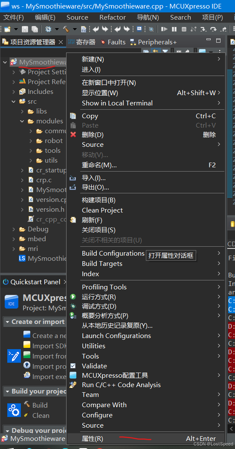Image resolution: width=235 pixels, height=449 pixels.
Task: Switch to the Peripherals+ tab
Action: click(x=154, y=42)
